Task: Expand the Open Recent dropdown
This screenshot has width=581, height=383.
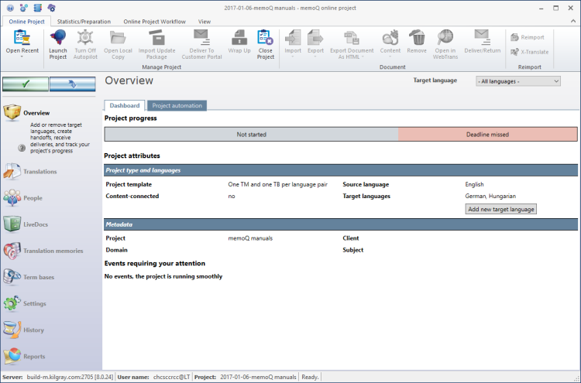Action: [x=22, y=56]
